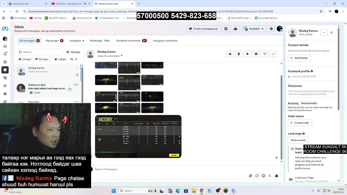Click the dollar sign payment icon
The height and width of the screenshot is (195, 347).
click(270, 176)
